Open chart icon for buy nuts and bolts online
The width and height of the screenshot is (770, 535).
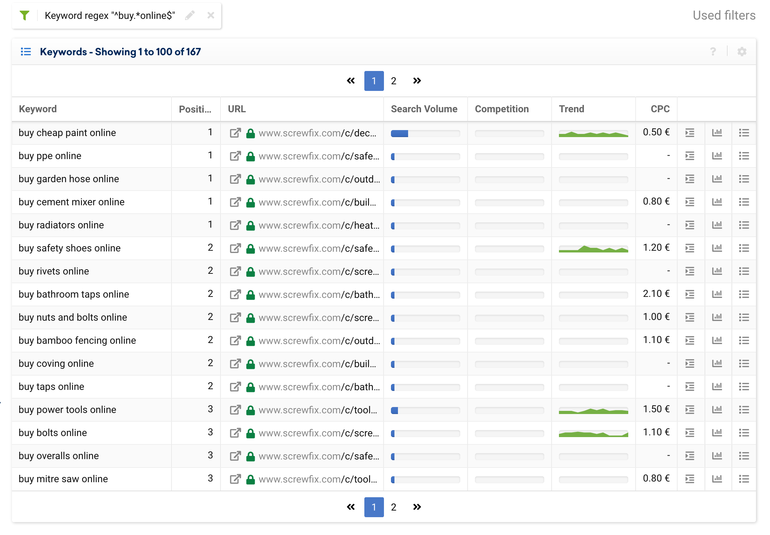point(717,318)
